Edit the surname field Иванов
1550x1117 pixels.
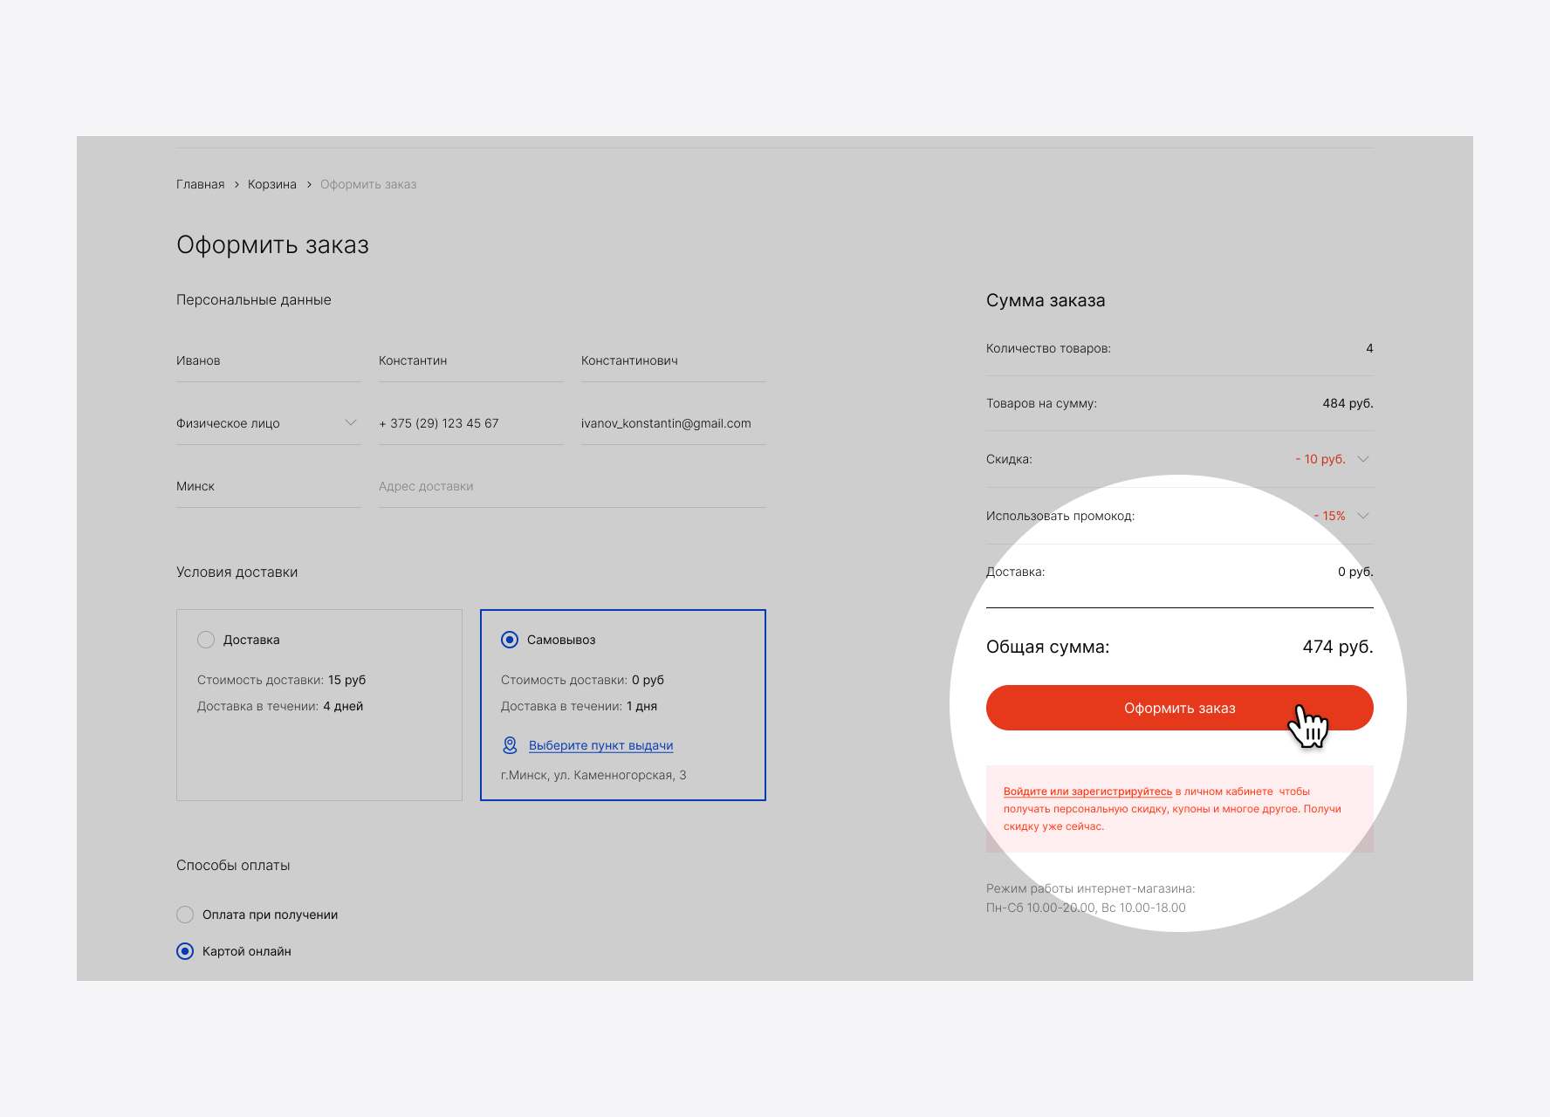pyautogui.click(x=268, y=360)
